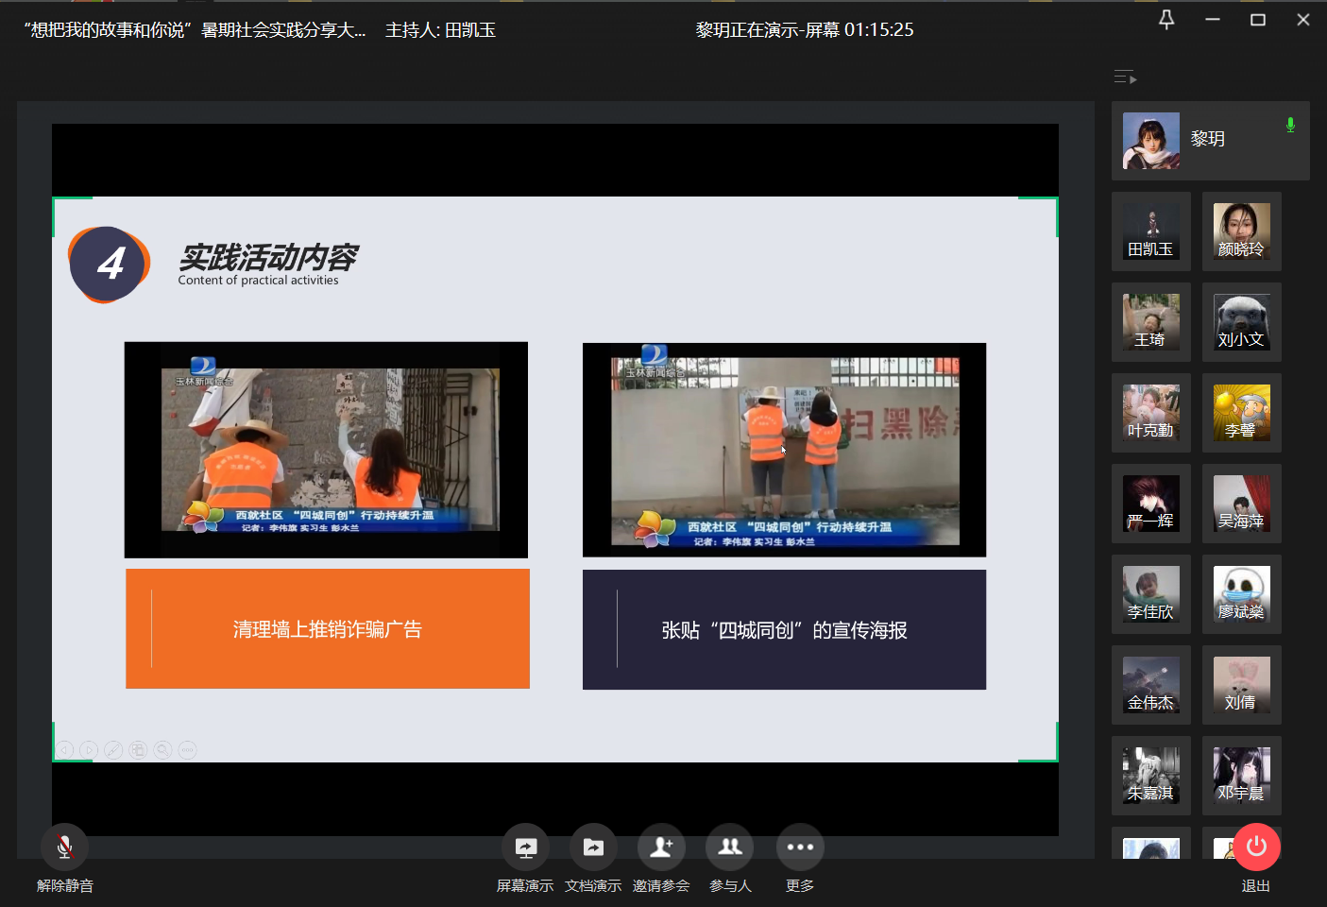
Task: Click the meeting title text in header
Action: click(x=194, y=30)
